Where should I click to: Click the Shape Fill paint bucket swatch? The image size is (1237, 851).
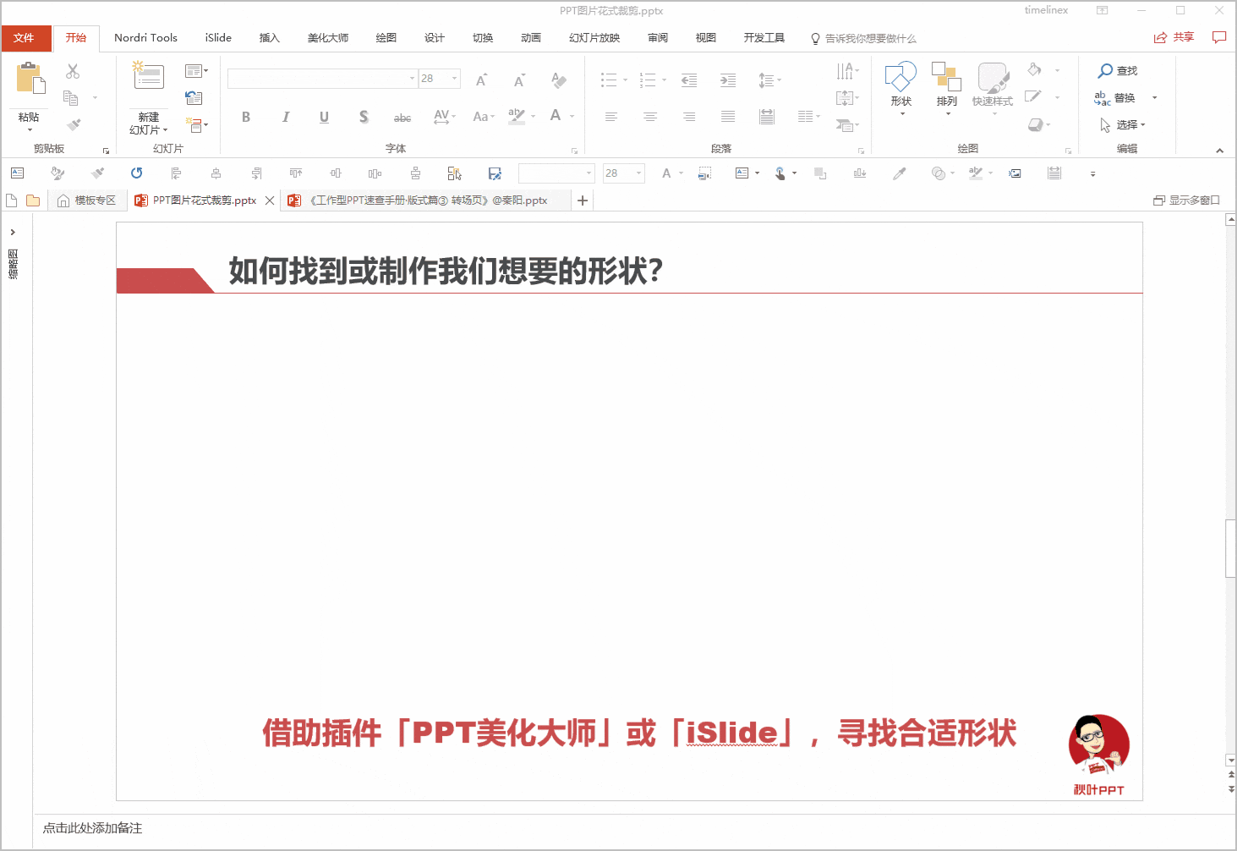pos(1035,70)
